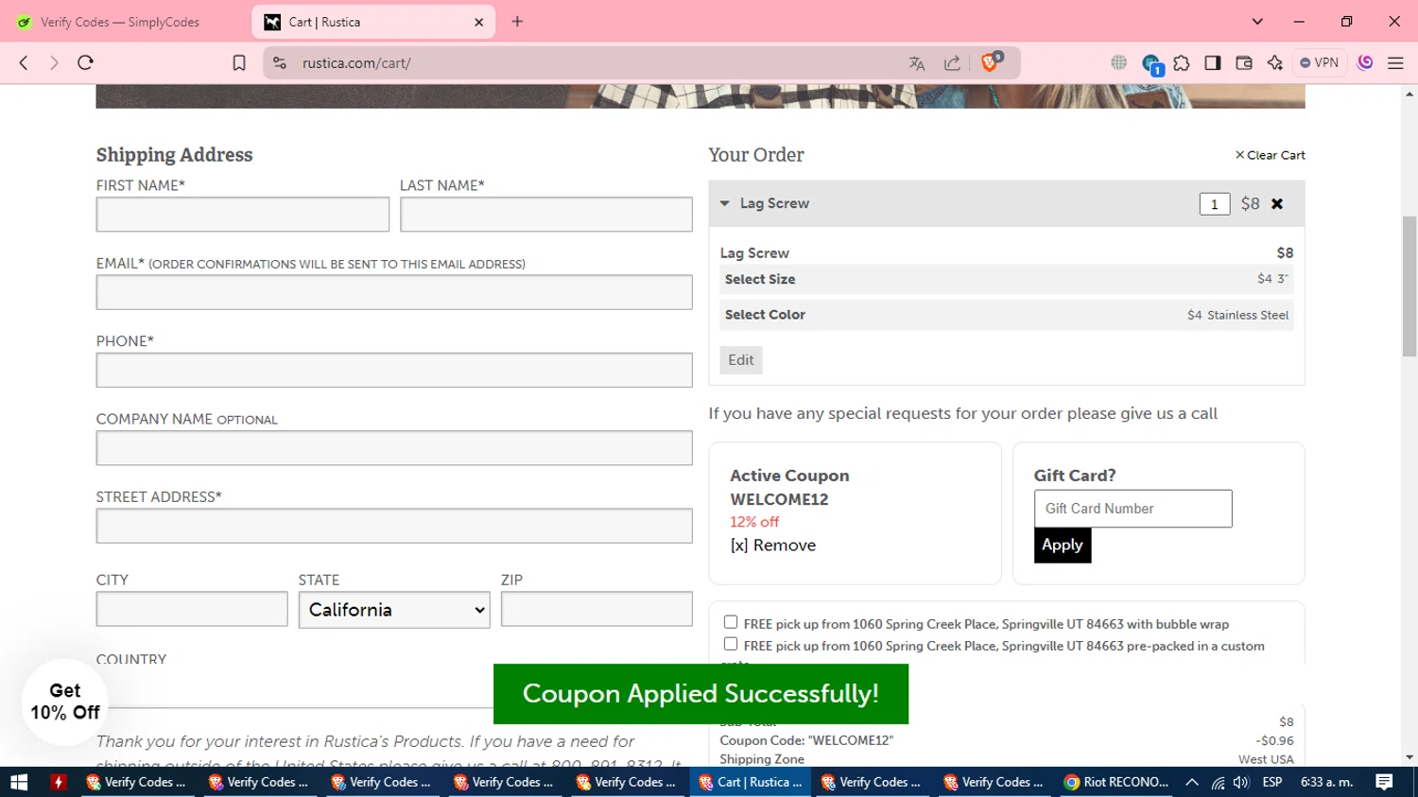Image resolution: width=1418 pixels, height=797 pixels.
Task: Click the Email input field
Action: tap(394, 292)
